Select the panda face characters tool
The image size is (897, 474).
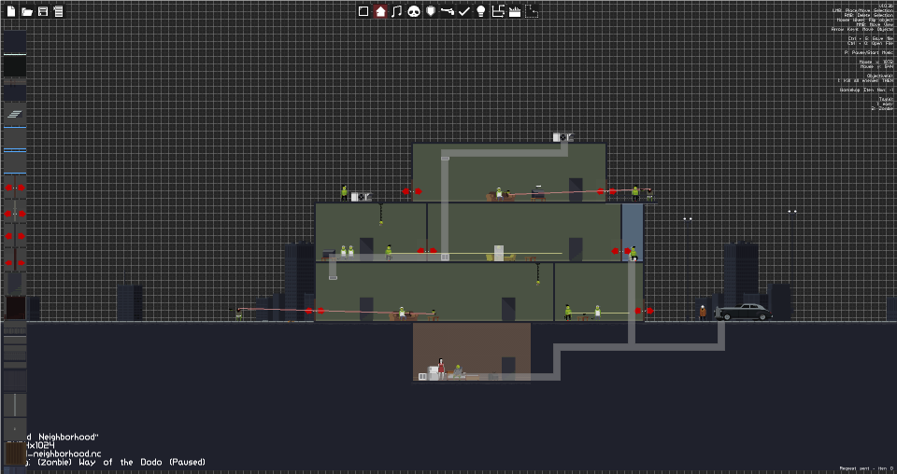[414, 11]
